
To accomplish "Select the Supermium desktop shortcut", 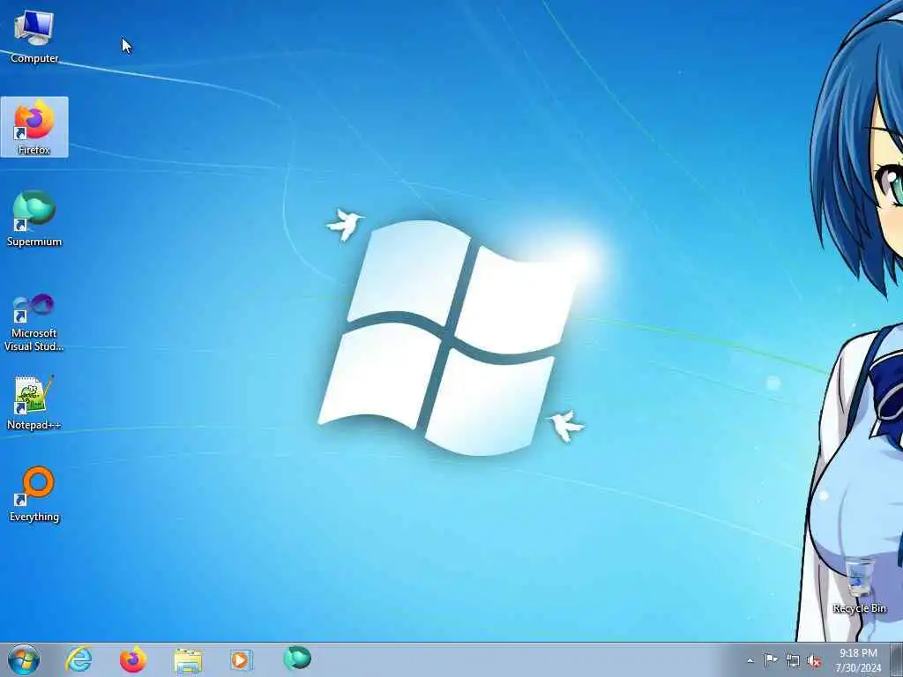I will tap(34, 219).
